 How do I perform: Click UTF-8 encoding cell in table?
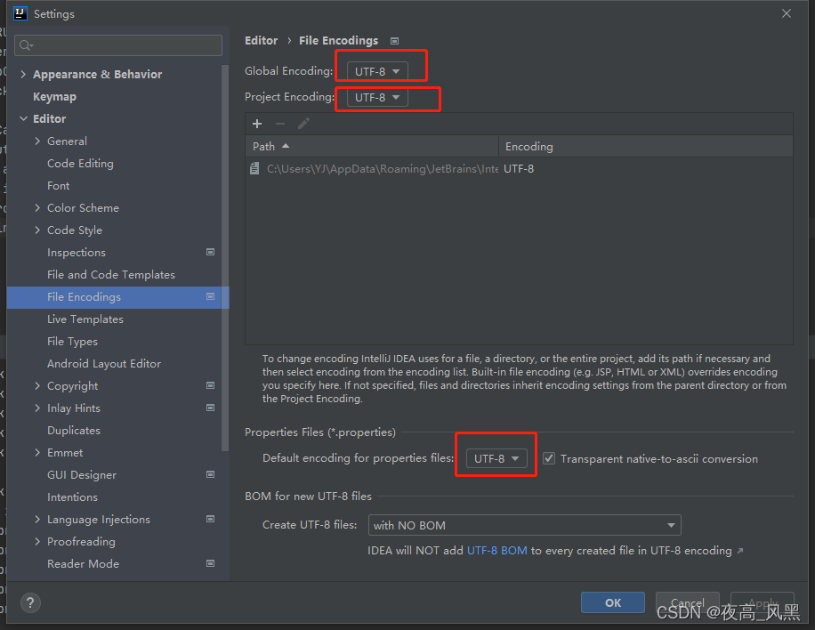(x=519, y=169)
